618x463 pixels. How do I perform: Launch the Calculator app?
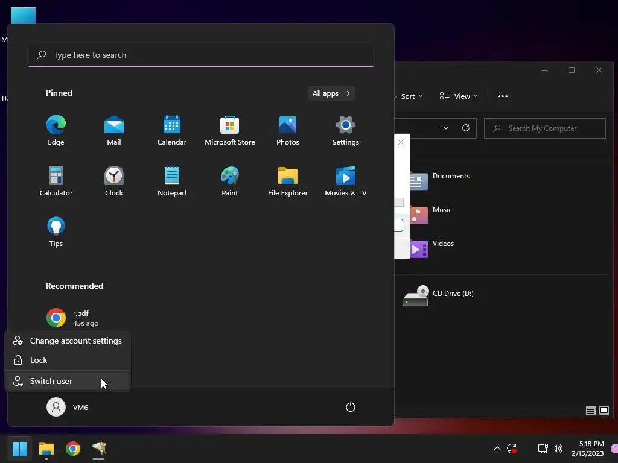(56, 181)
